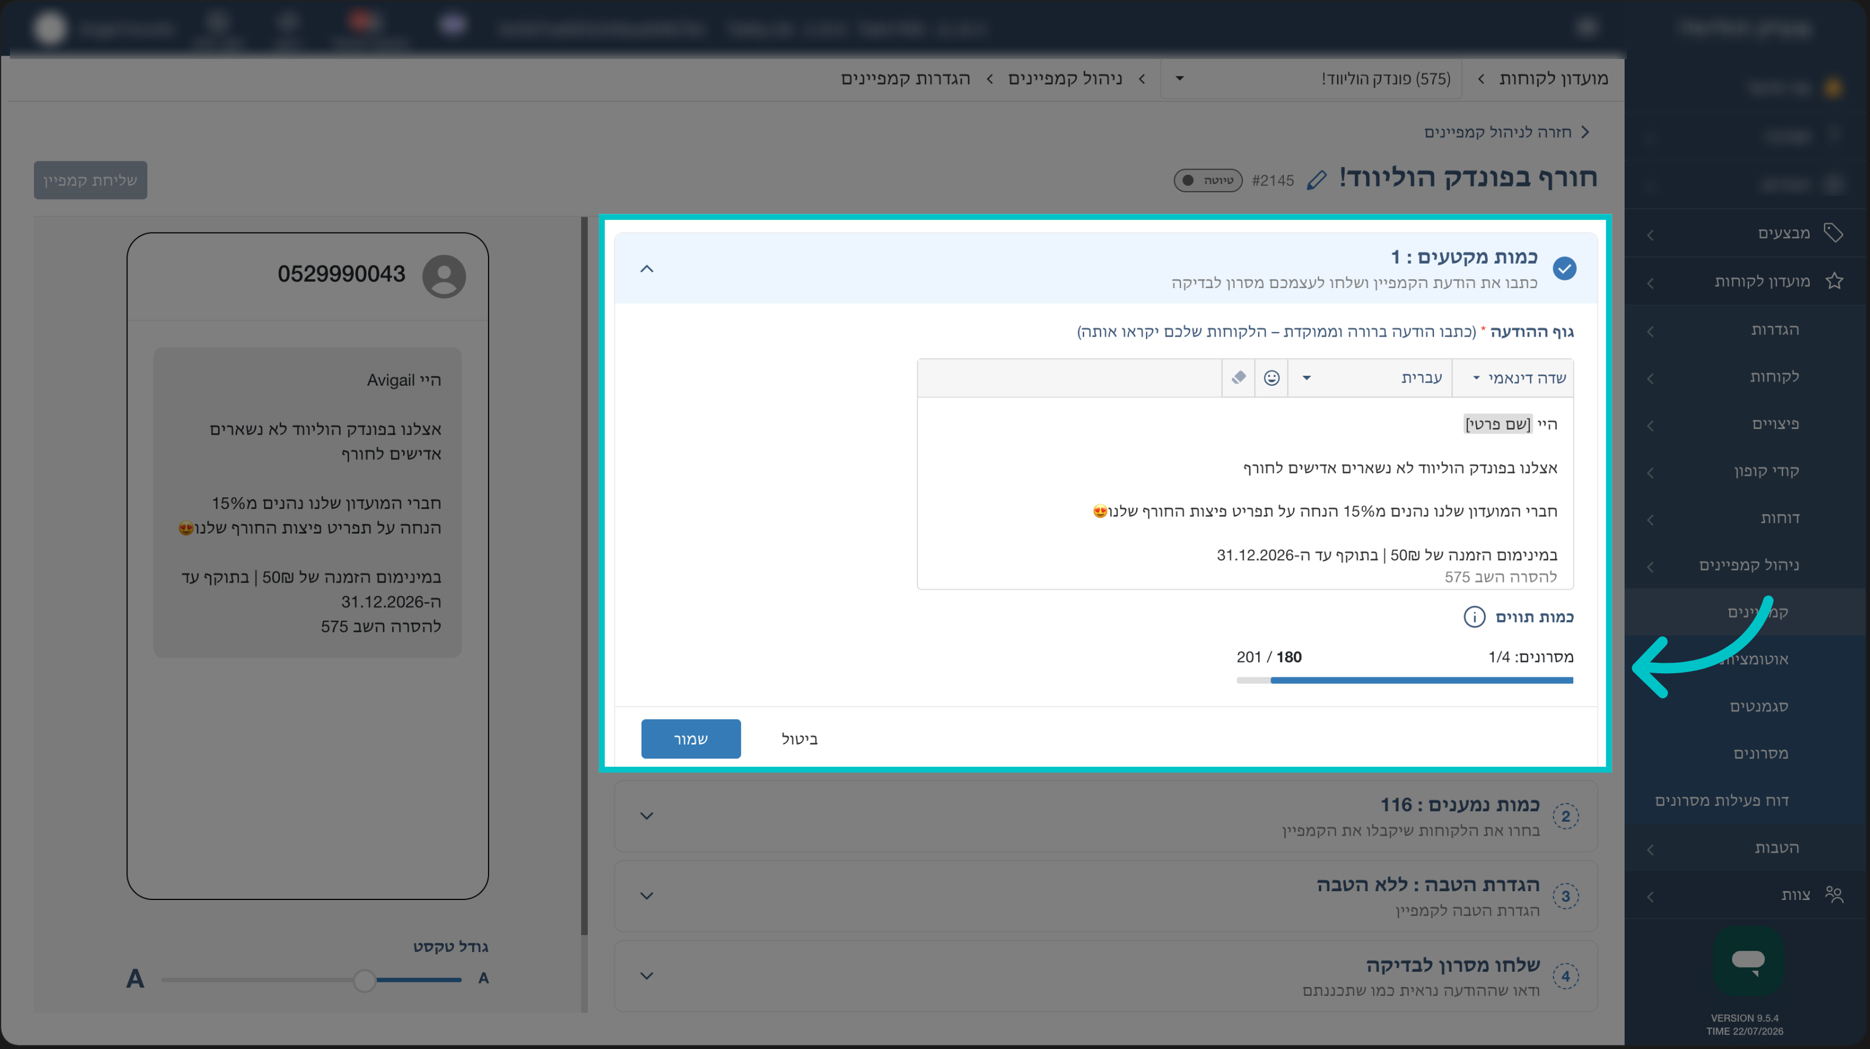Viewport: 1870px width, 1049px height.
Task: Click the info icon next to כמות תווים
Action: [x=1474, y=617]
